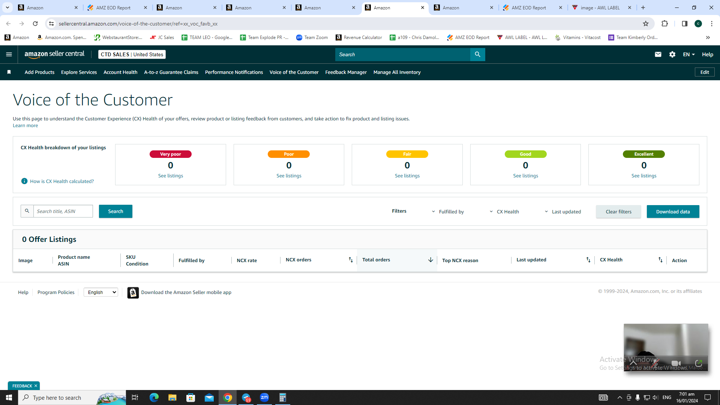Open the Windows Start menu

tap(9, 397)
